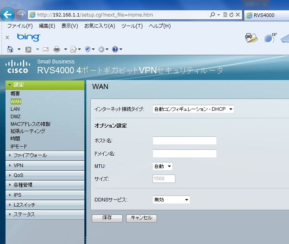Open MACアドレスの複製 page
The height and width of the screenshot is (244, 289).
click(30, 124)
